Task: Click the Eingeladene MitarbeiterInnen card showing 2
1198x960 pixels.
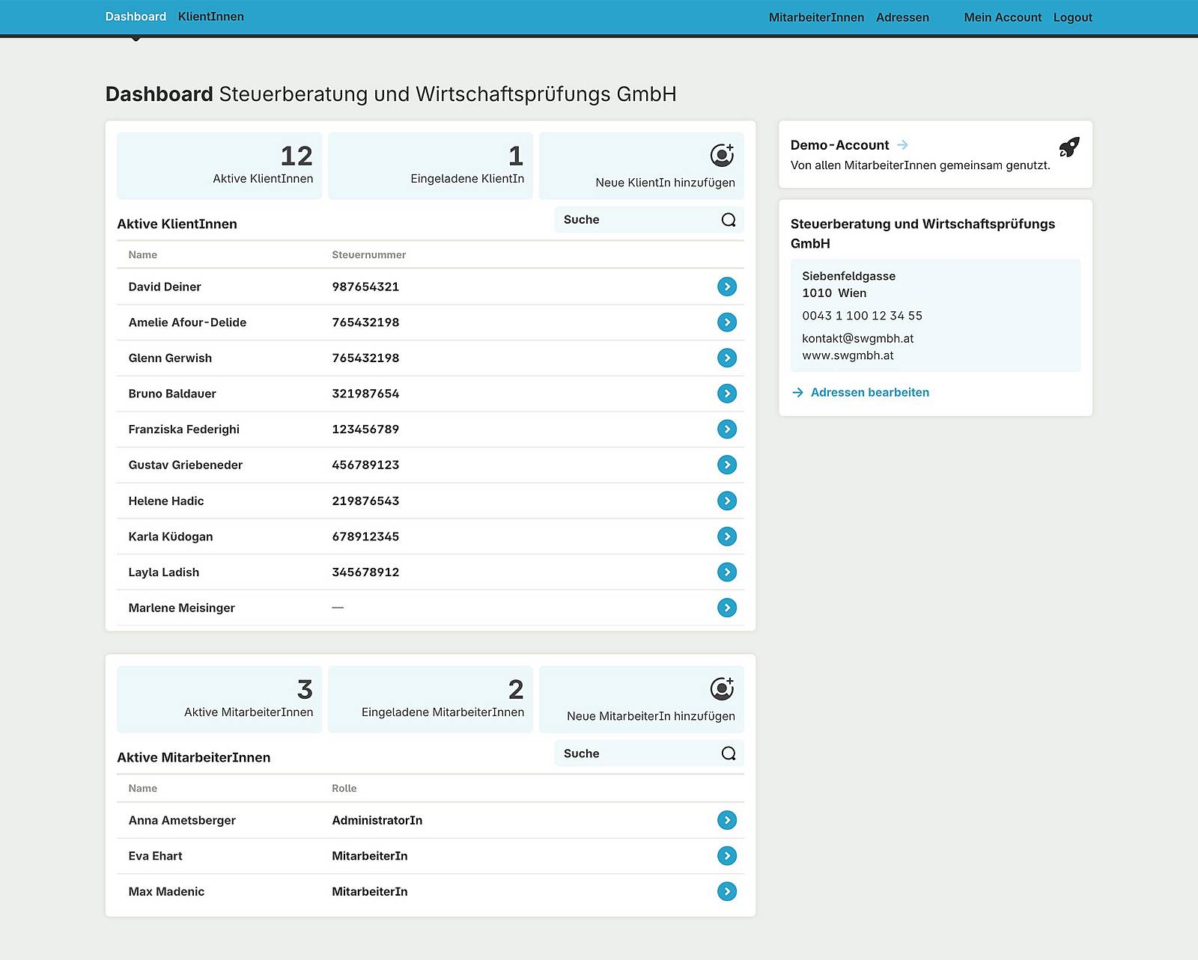Action: [430, 699]
